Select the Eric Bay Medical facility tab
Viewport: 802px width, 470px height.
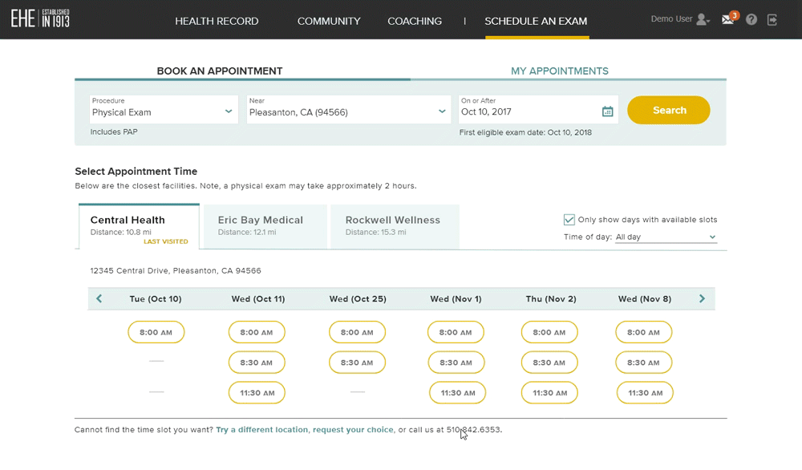[x=265, y=227]
